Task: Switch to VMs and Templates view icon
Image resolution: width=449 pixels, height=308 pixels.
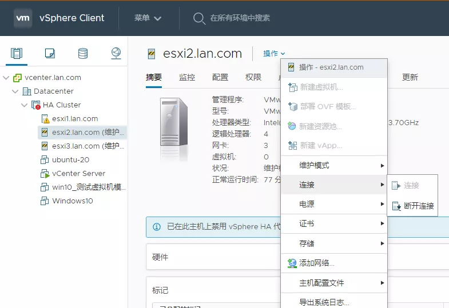Action: point(50,54)
